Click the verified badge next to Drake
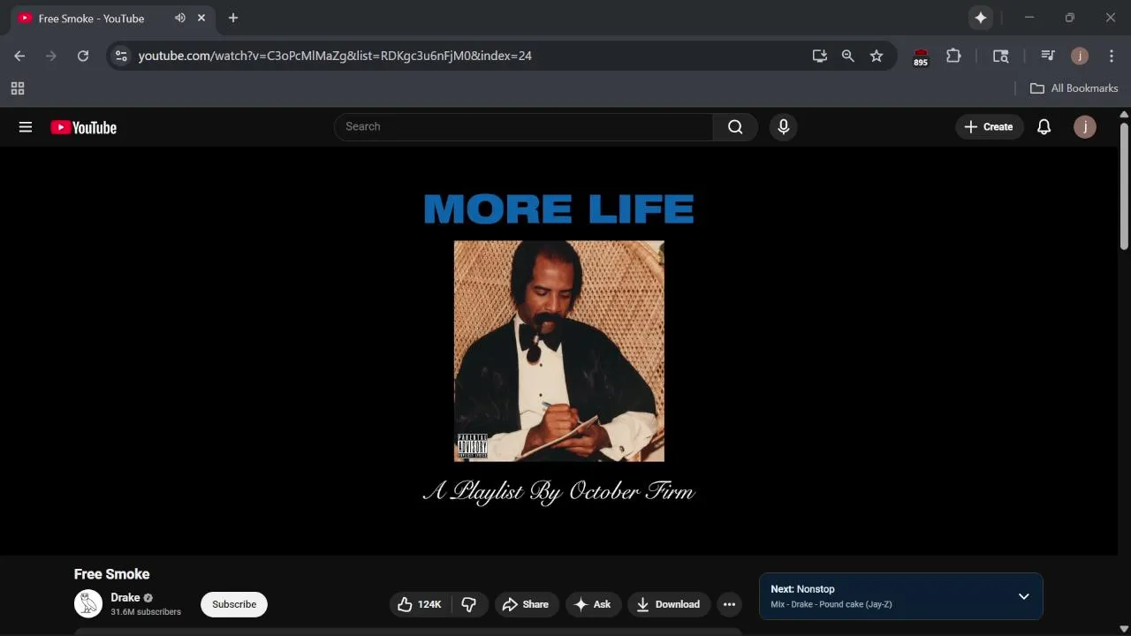Screen dimensions: 1131x636 coord(148,598)
